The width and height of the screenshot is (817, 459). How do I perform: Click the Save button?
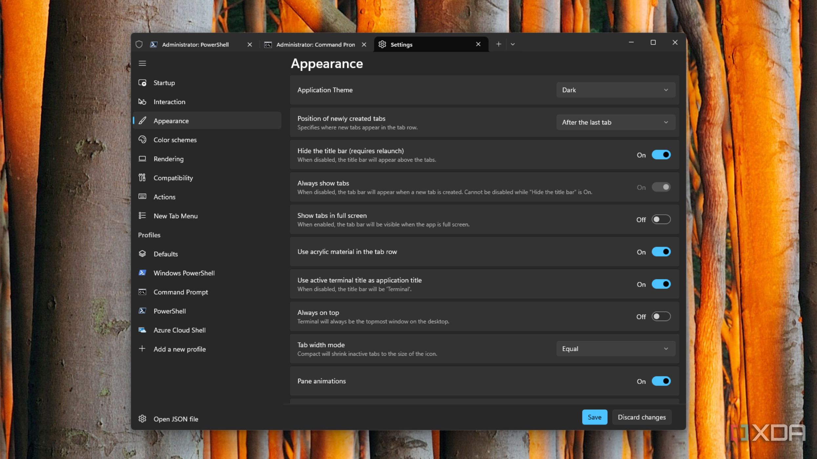595,417
